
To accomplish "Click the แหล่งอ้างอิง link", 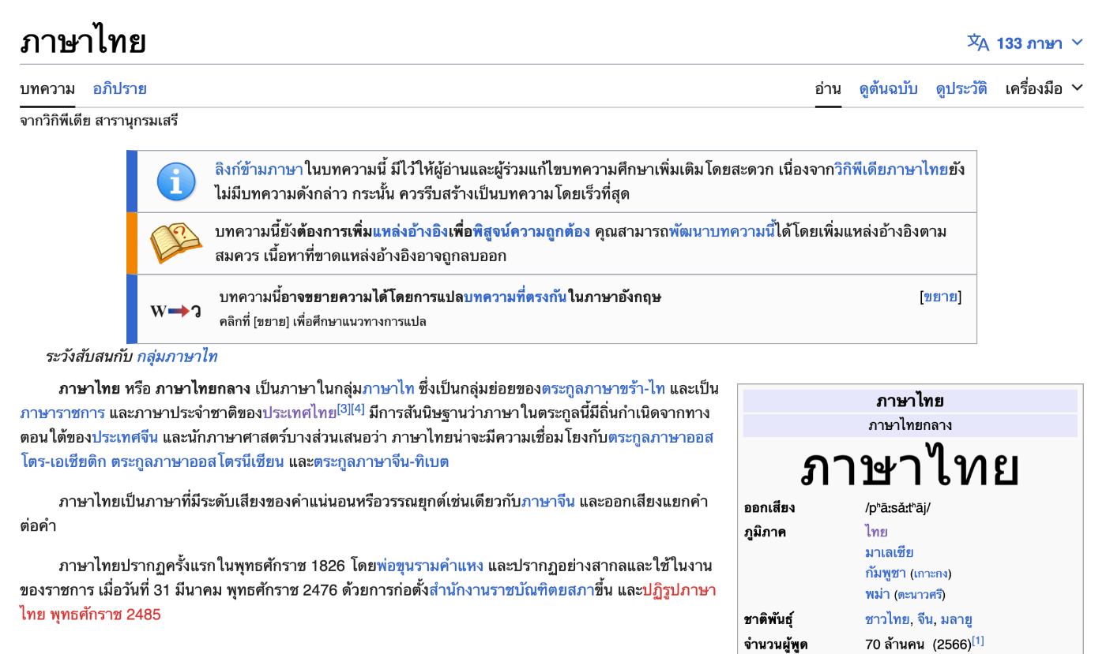I will point(411,232).
